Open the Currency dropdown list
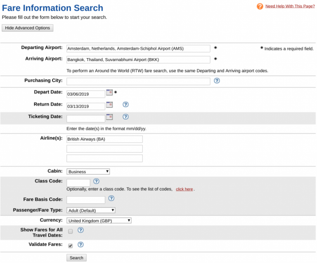This screenshot has width=317, height=263. 99,221
